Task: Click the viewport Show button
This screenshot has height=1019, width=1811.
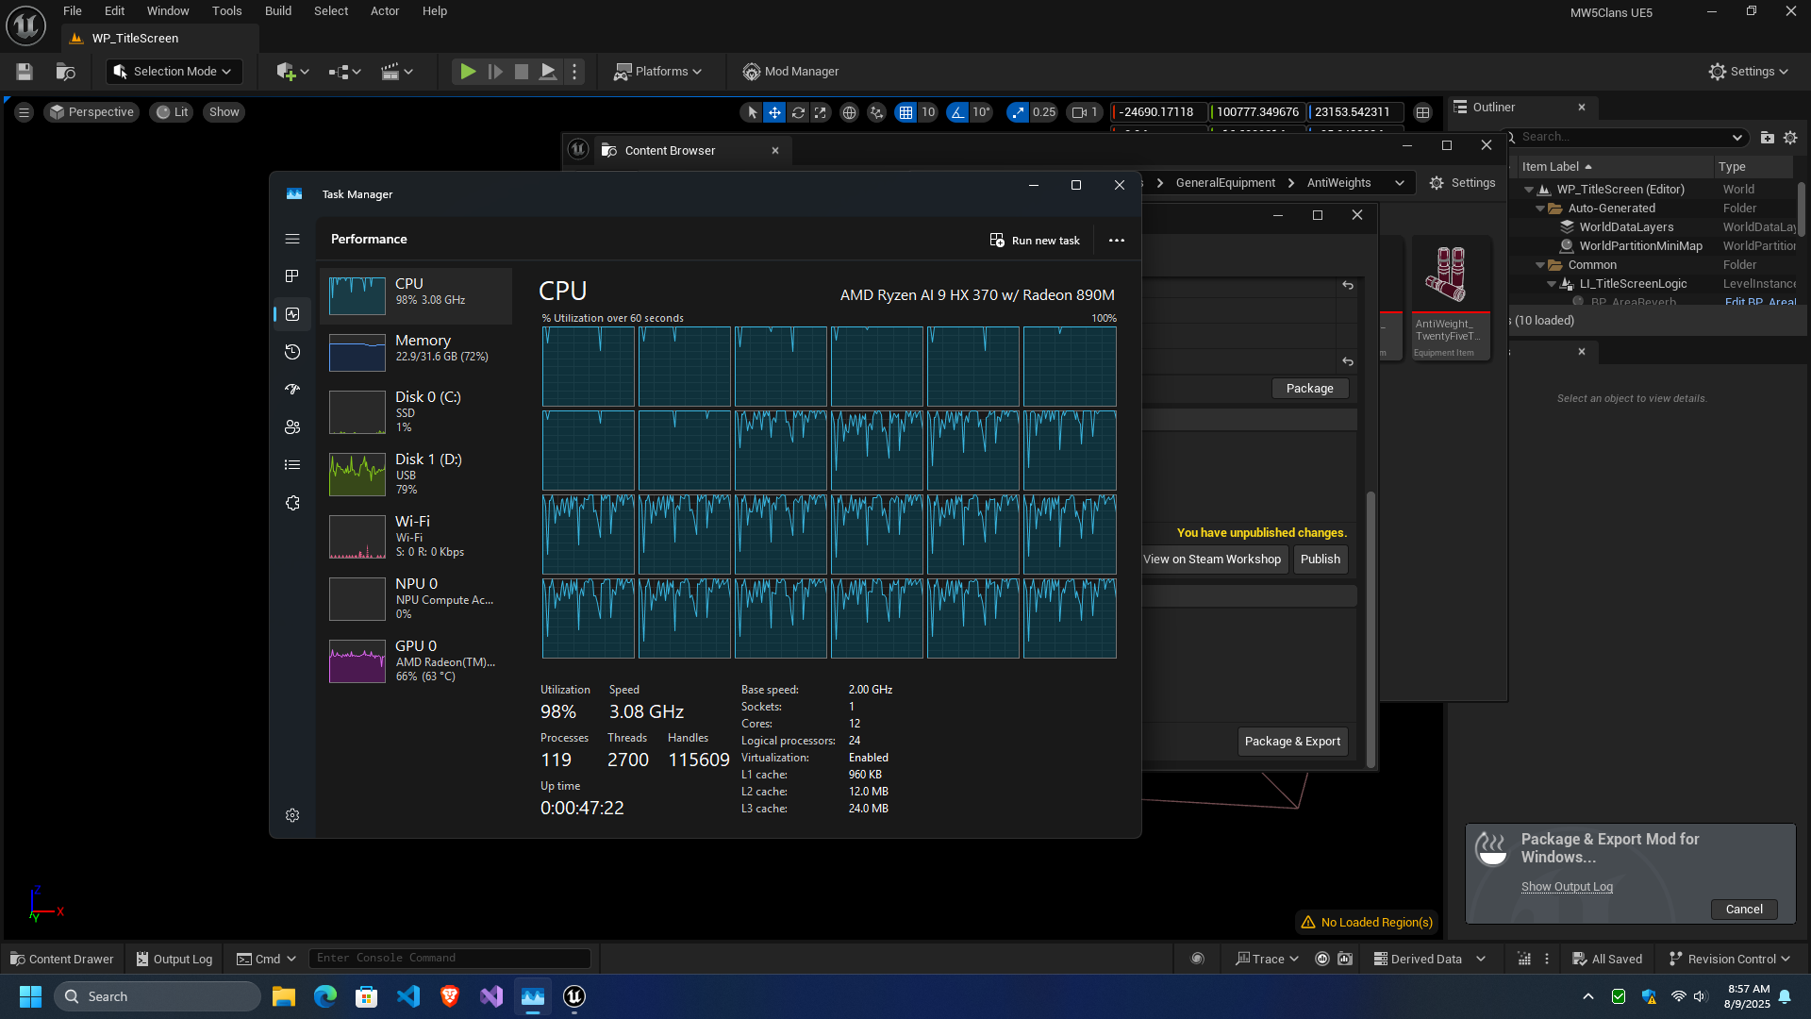Action: coord(224,112)
